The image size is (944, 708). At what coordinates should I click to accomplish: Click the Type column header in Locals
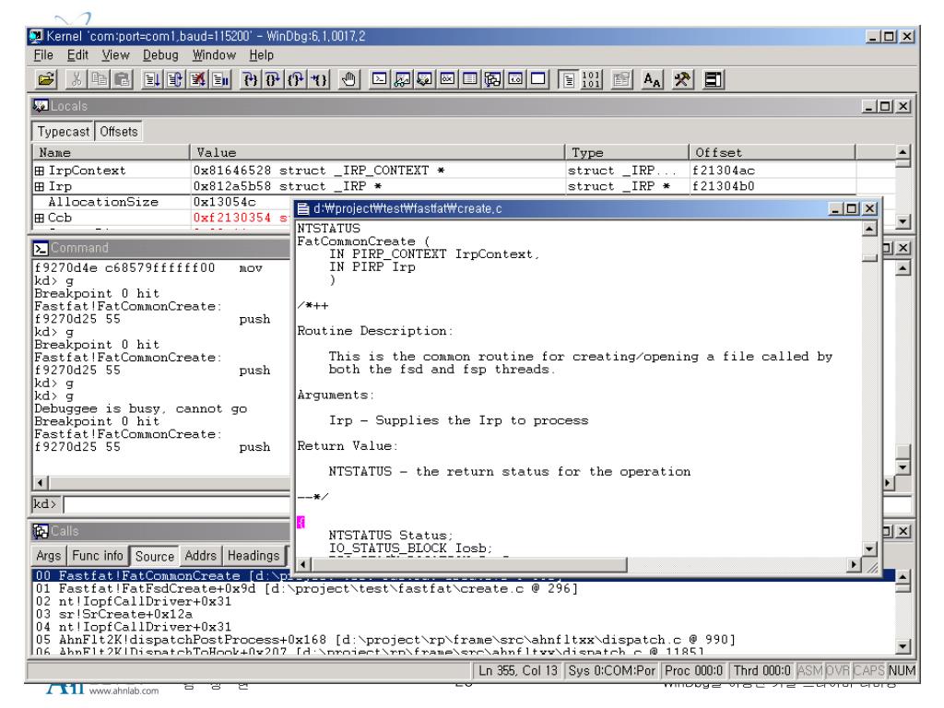coord(627,152)
